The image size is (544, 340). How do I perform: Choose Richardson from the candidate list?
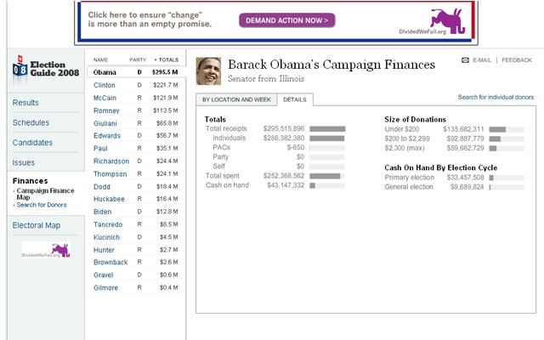111,161
